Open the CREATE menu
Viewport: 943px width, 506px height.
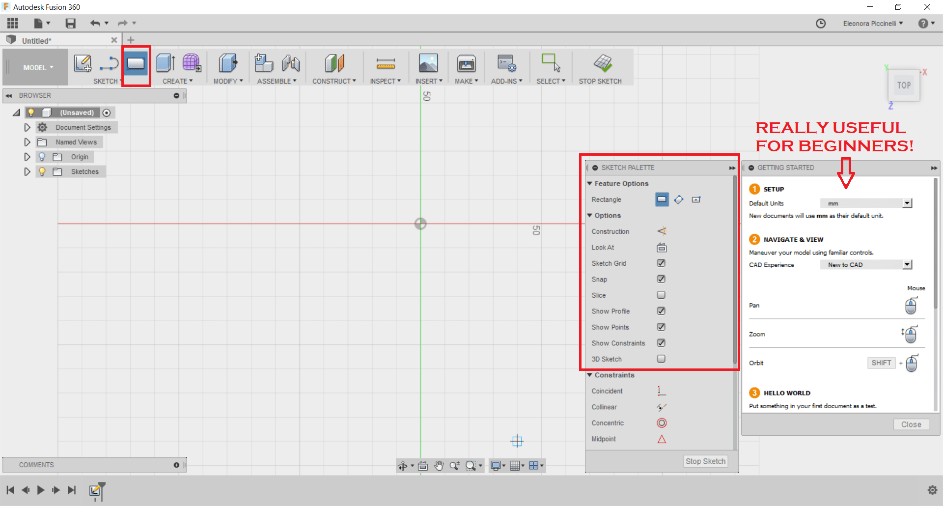(x=177, y=81)
